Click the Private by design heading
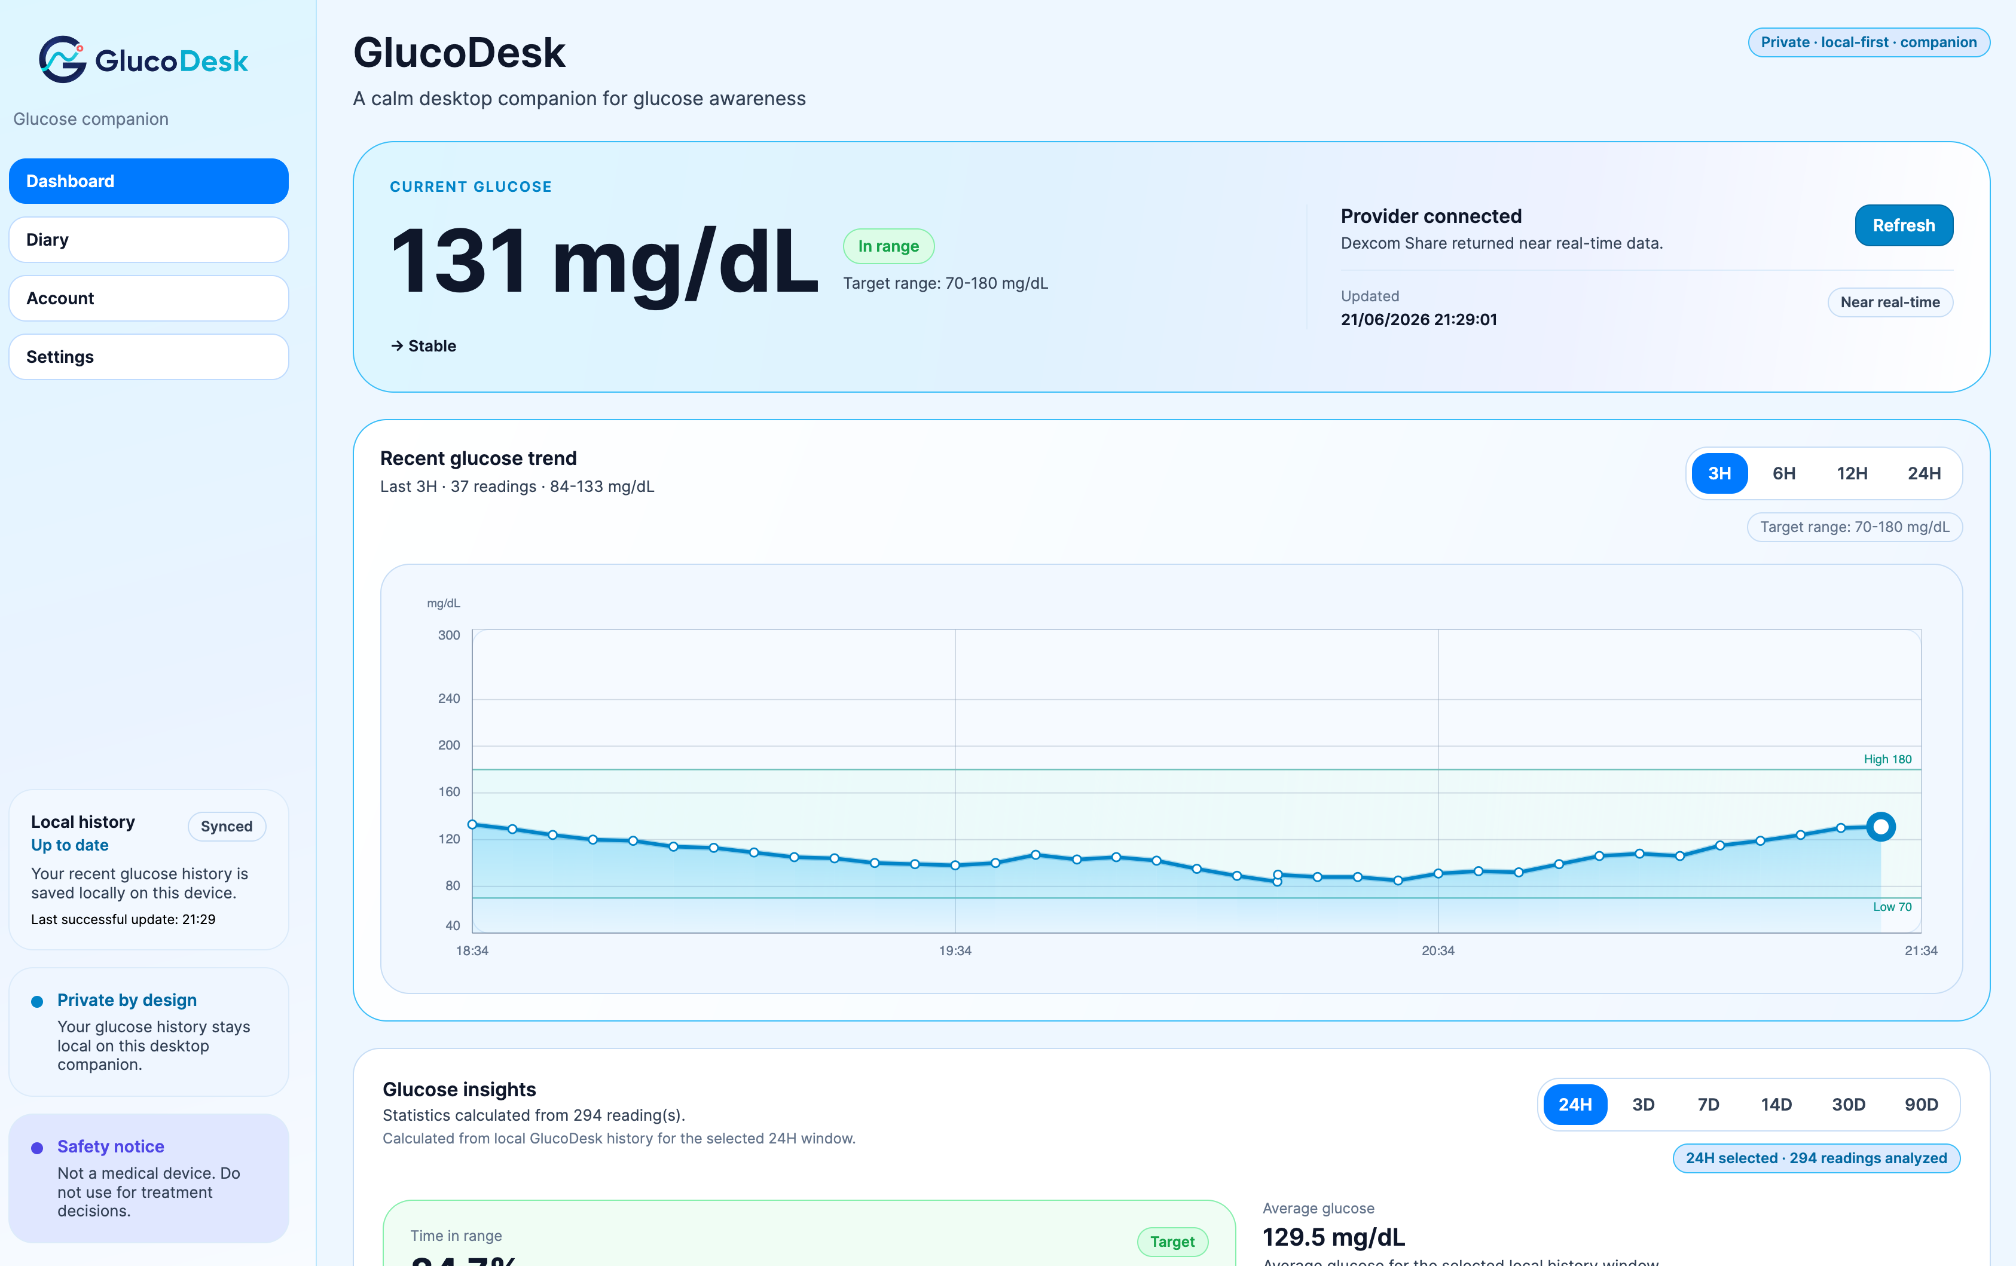 [x=127, y=1000]
